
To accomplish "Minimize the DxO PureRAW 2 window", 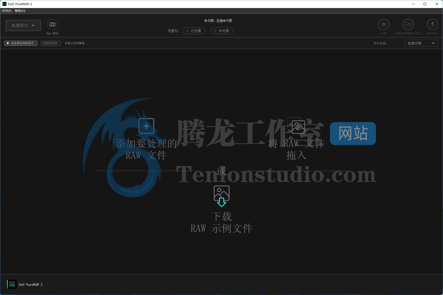I will [413, 4].
